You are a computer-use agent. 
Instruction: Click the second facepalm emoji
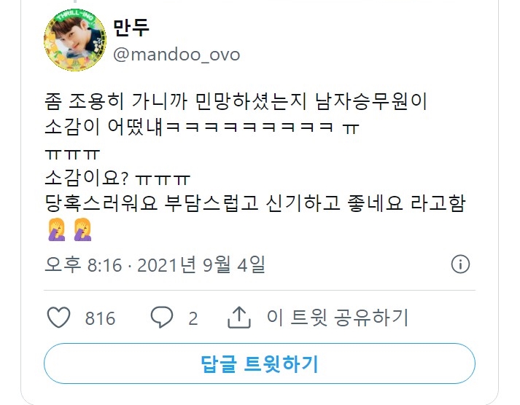pyautogui.click(x=82, y=229)
